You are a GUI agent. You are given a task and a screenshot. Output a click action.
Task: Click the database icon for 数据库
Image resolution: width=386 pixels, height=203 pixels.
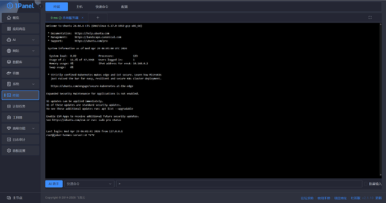point(9,62)
